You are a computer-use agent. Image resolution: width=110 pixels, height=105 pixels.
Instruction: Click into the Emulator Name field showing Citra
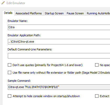(x=59, y=27)
